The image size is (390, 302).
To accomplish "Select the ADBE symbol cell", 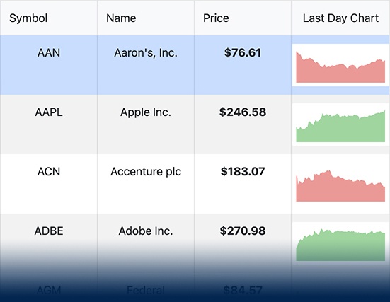I will [49, 243].
